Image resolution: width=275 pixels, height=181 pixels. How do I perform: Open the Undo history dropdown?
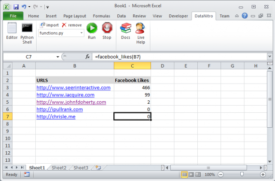29,7
